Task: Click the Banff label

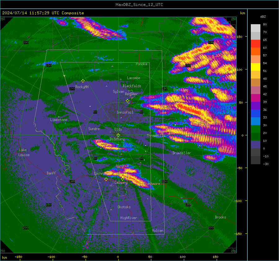Action: [x=51, y=173]
